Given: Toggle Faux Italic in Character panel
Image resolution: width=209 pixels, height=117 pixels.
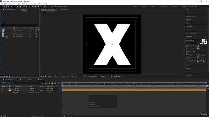Looking at the screenshot, I should click(x=192, y=61).
